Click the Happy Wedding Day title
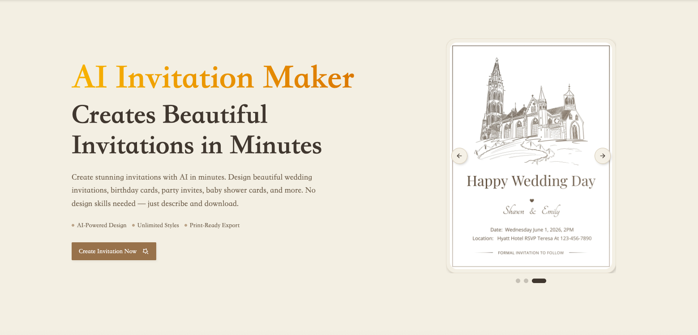Viewport: 698px width, 335px height. (531, 181)
